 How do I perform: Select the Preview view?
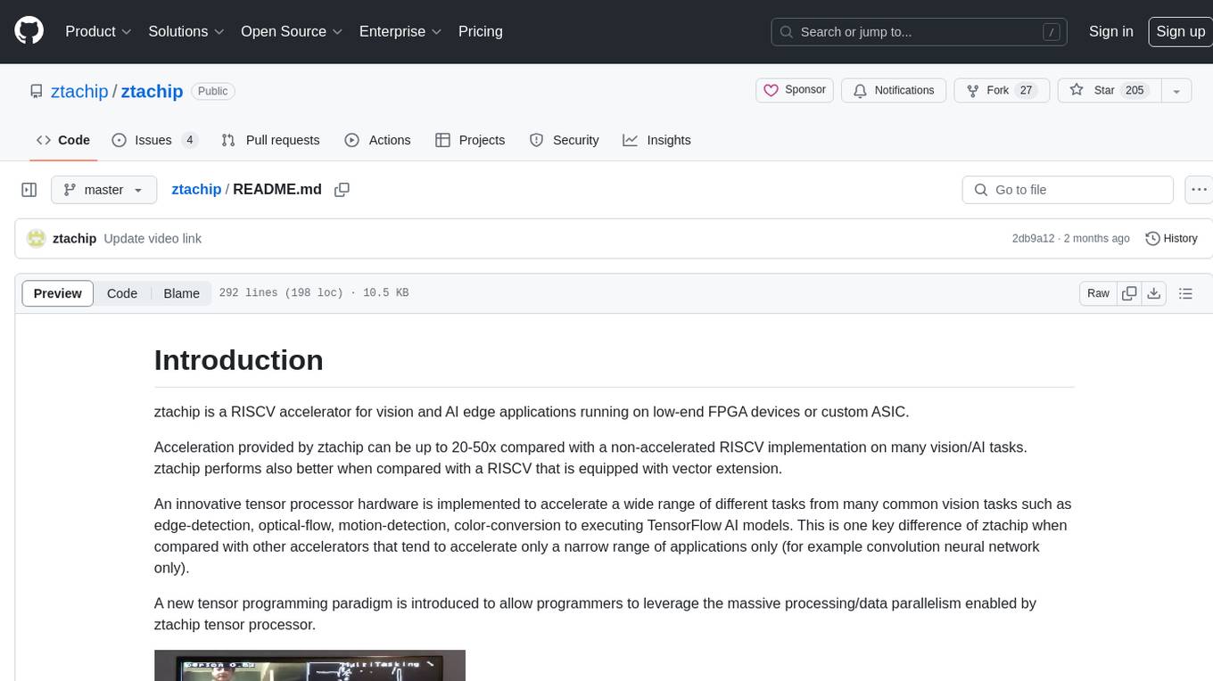[58, 293]
